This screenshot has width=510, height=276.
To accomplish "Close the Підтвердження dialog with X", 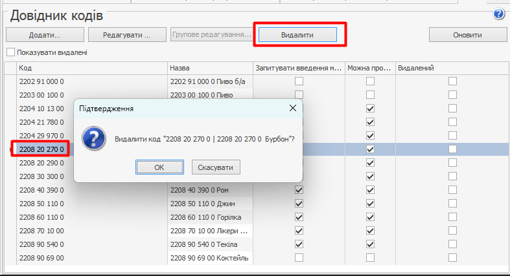I will click(293, 108).
